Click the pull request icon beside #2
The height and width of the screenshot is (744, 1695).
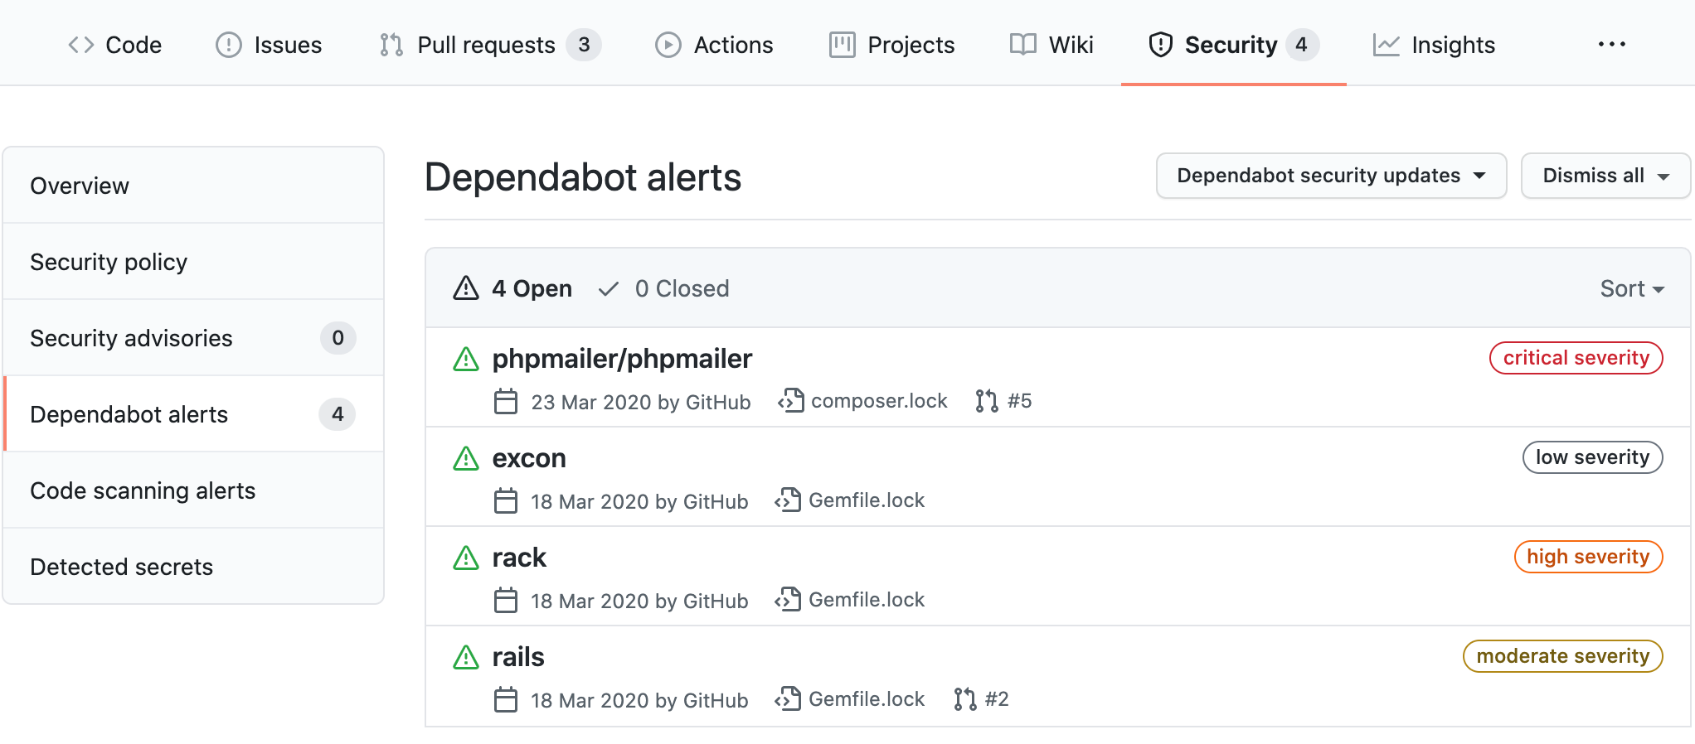click(964, 699)
